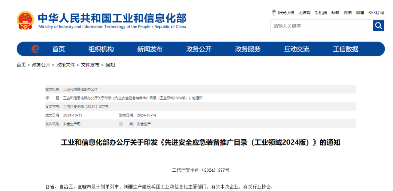
Task: Open the 组织机构 navigation menu
Action: (x=101, y=49)
